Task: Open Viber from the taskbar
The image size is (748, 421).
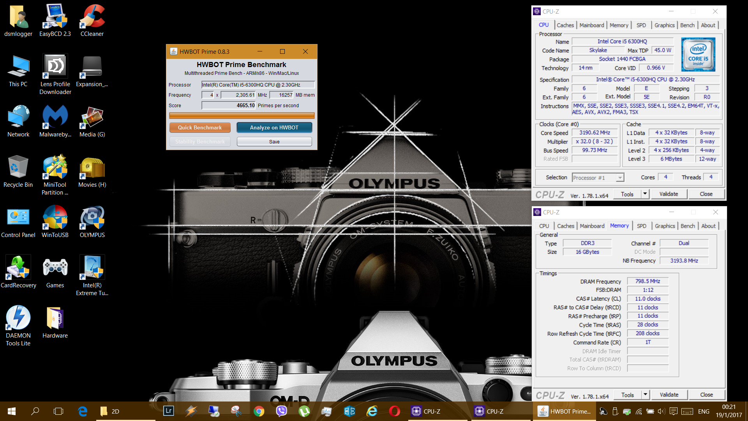Action: coord(281,411)
